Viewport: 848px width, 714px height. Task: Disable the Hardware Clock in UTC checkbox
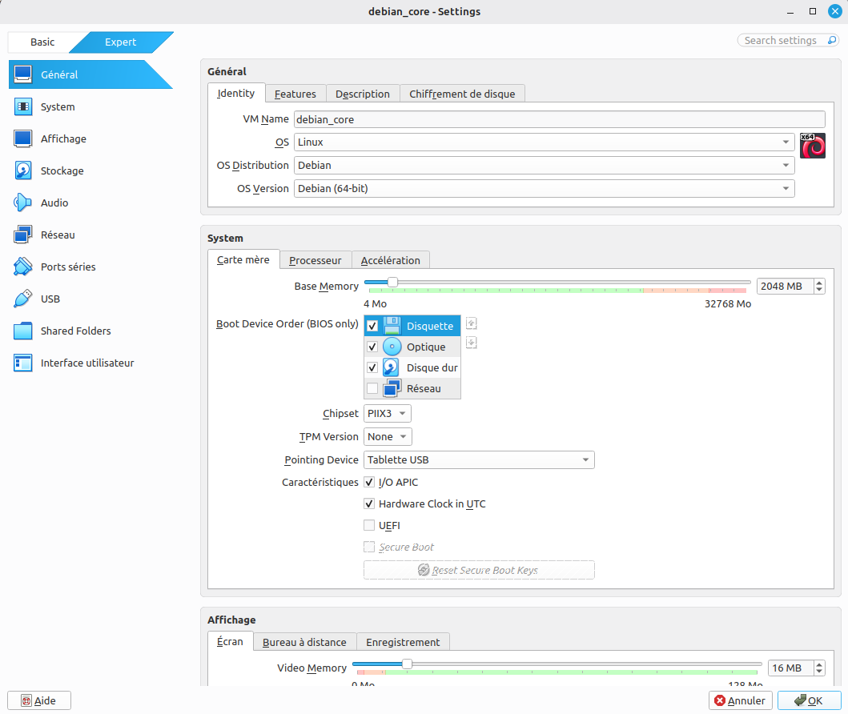(x=369, y=504)
